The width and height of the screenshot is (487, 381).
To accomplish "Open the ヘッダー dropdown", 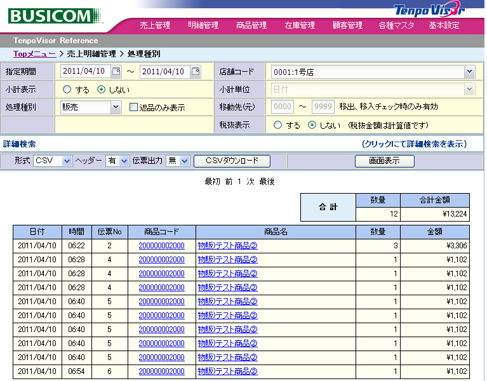I will (117, 161).
